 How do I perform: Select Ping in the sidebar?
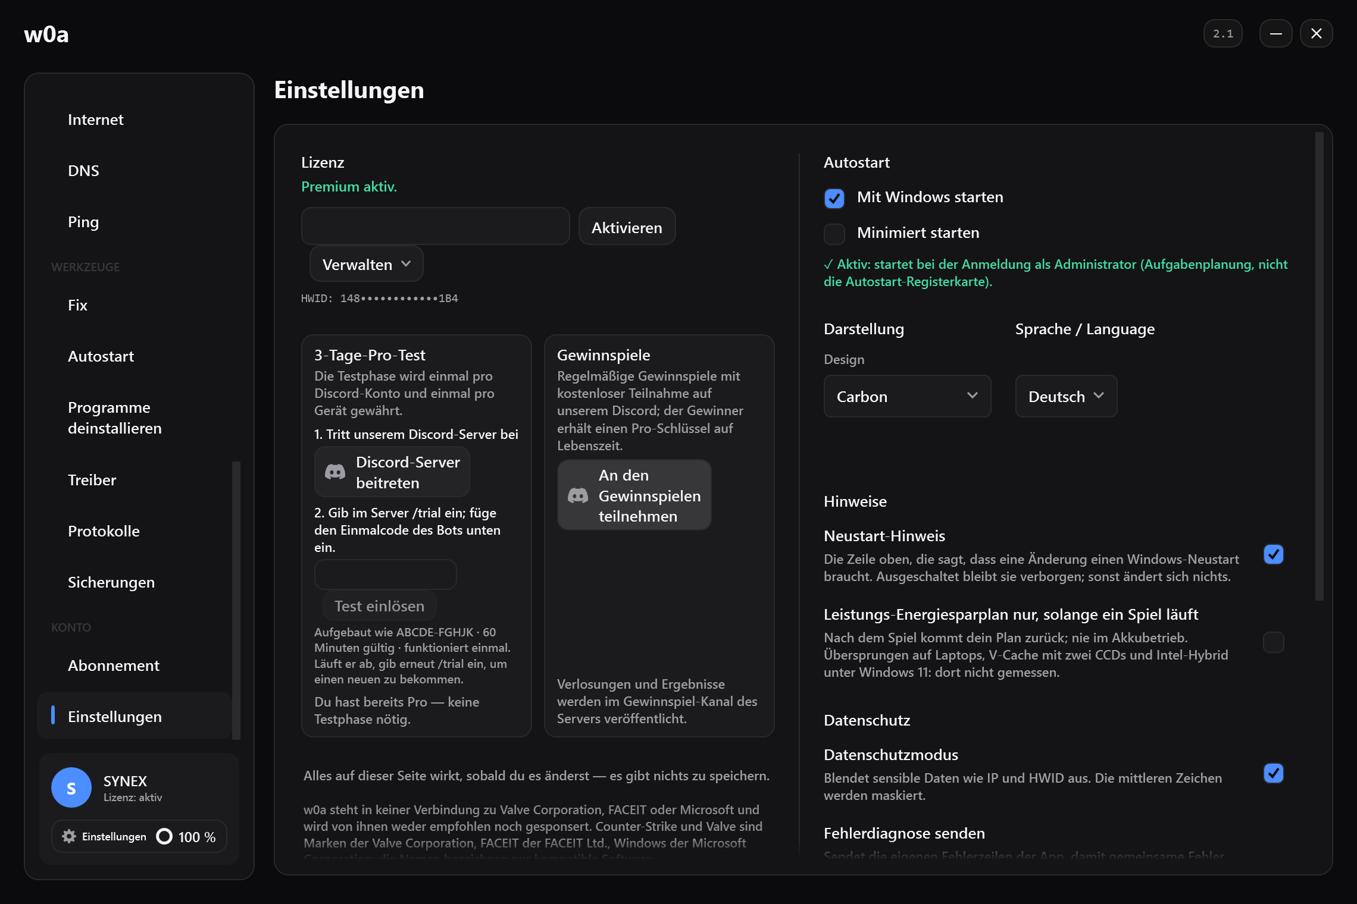(135, 222)
